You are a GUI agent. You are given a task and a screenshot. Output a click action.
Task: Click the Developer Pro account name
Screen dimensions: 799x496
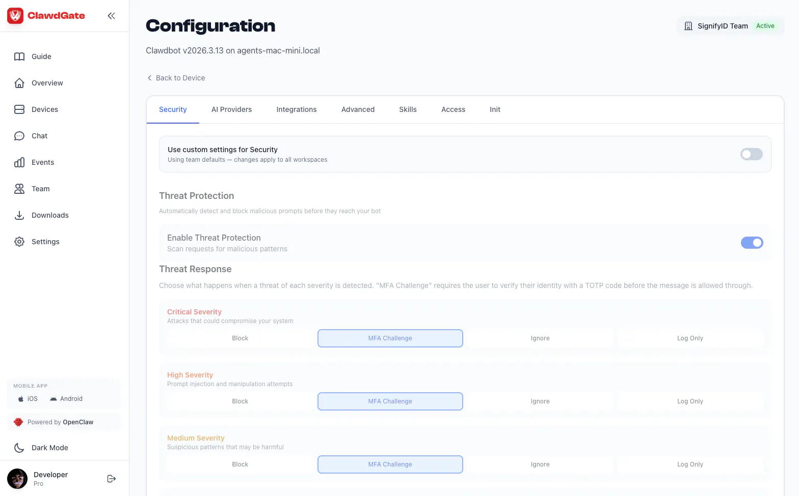point(50,479)
